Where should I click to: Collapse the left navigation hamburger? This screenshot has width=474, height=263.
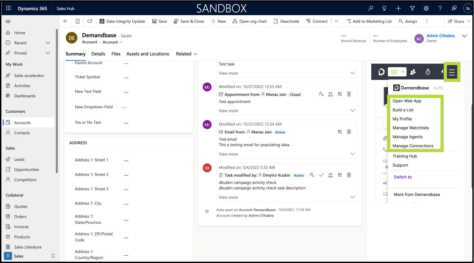8,22
